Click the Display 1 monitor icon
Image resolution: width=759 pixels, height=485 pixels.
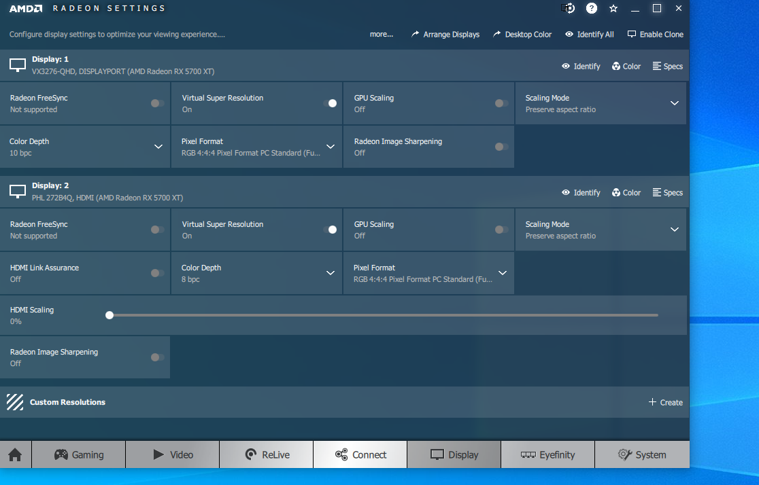pos(18,65)
